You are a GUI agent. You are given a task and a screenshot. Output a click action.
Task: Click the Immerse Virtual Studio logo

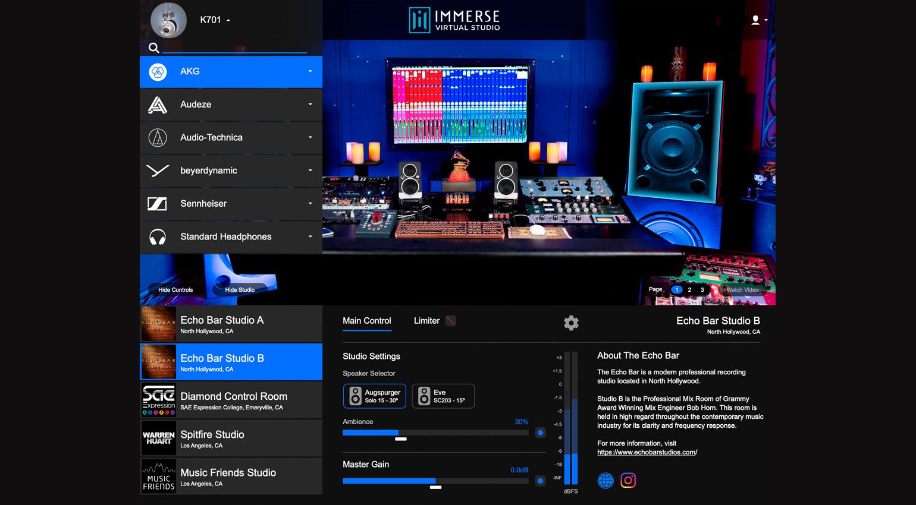[x=454, y=20]
